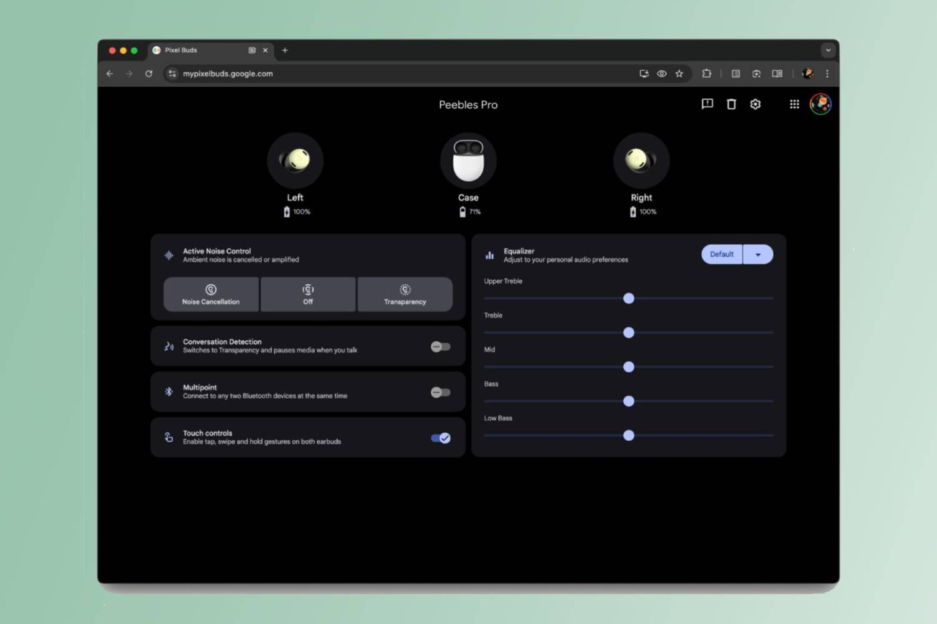Select Noise Cancellation mode
Screen dimensions: 937x624
211,294
